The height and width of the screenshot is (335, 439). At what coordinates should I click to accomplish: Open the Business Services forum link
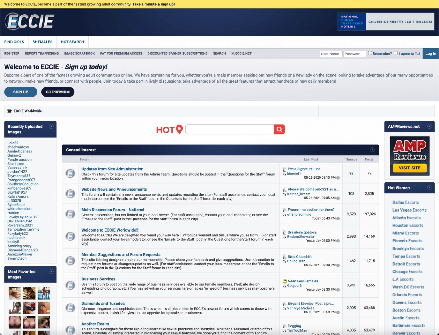click(x=98, y=279)
